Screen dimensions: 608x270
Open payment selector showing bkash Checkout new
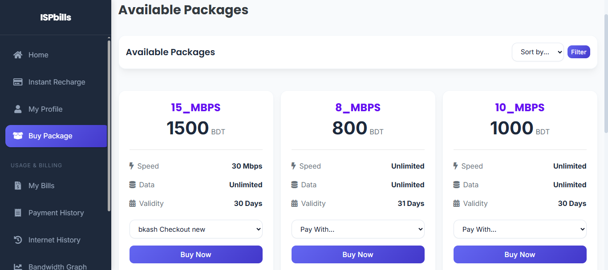point(196,229)
